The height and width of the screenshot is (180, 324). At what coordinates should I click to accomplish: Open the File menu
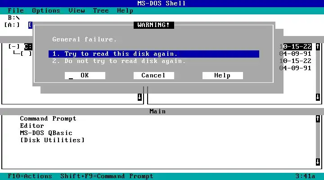pos(16,10)
